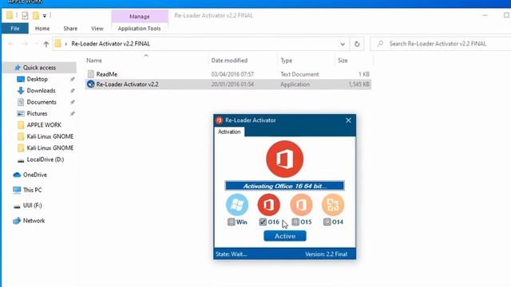The image size is (511, 287).
Task: Click the 1,545 KB size value
Action: coord(358,85)
